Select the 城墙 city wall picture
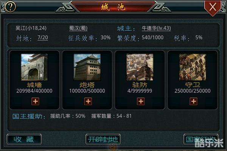227x151 pixels. point(34,67)
